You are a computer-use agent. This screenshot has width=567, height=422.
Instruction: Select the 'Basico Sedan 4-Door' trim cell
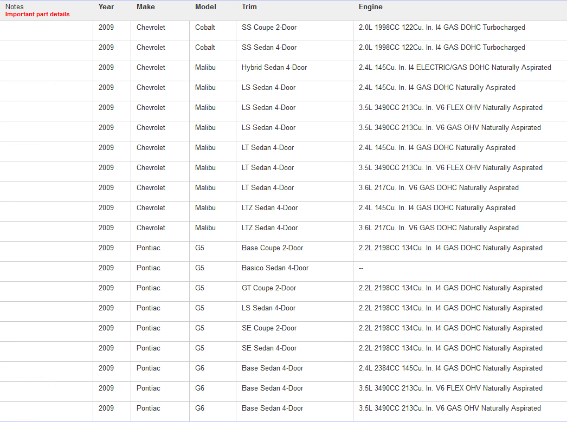[x=275, y=268]
